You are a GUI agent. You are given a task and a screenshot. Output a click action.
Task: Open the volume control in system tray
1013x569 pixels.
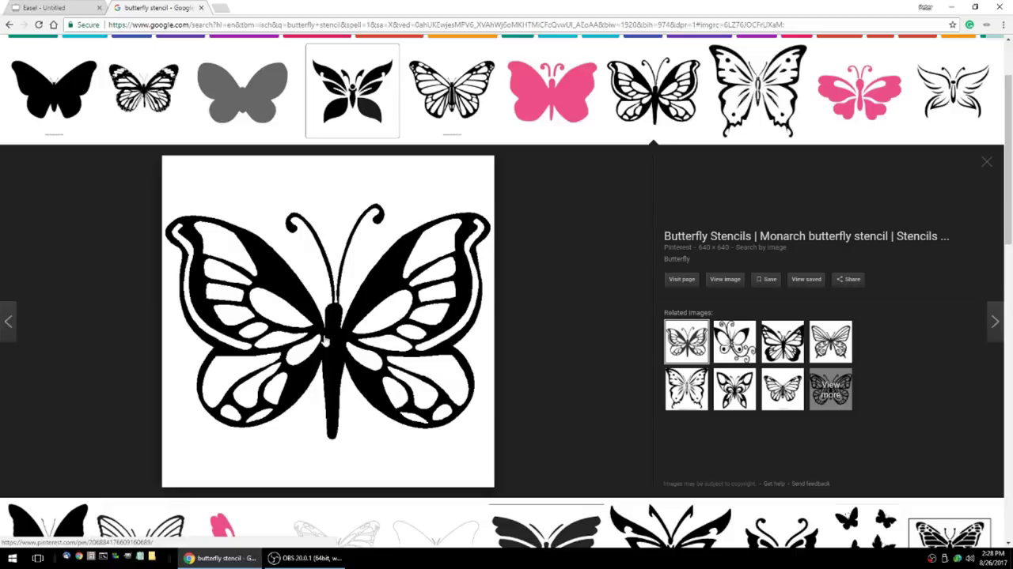tap(969, 558)
